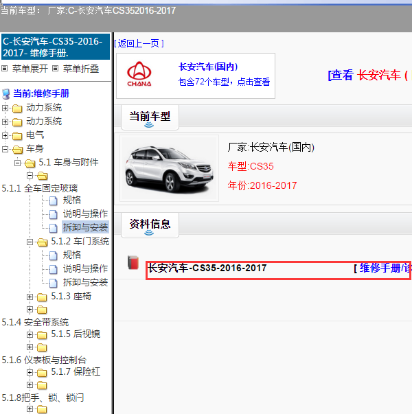The height and width of the screenshot is (414, 412).
Task: Select 5.1.1 全车固定玻璃 in the tree
Action: pyautogui.click(x=40, y=188)
